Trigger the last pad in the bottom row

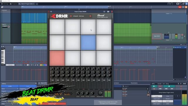tap(104, 58)
